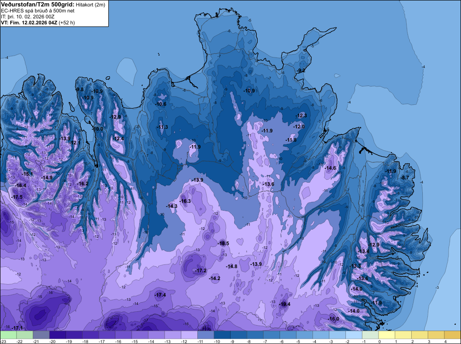Click the -14.3 temperature label
461x344 pixels.
click(172, 206)
